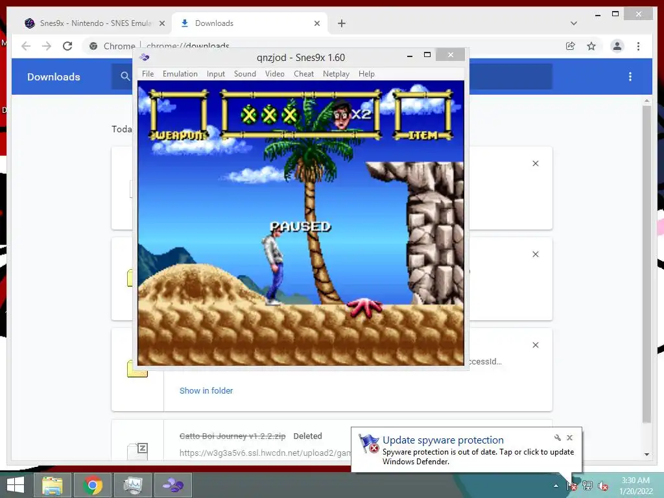Screen dimensions: 664x498
Task: Reload the Chrome page
Action: [x=67, y=46]
